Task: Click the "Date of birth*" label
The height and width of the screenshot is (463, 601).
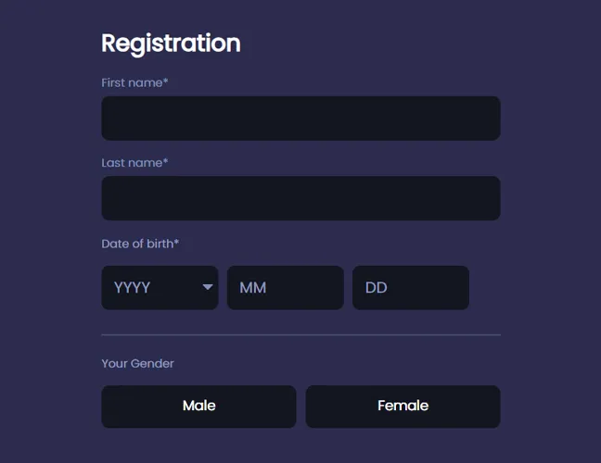Action: pyautogui.click(x=138, y=244)
